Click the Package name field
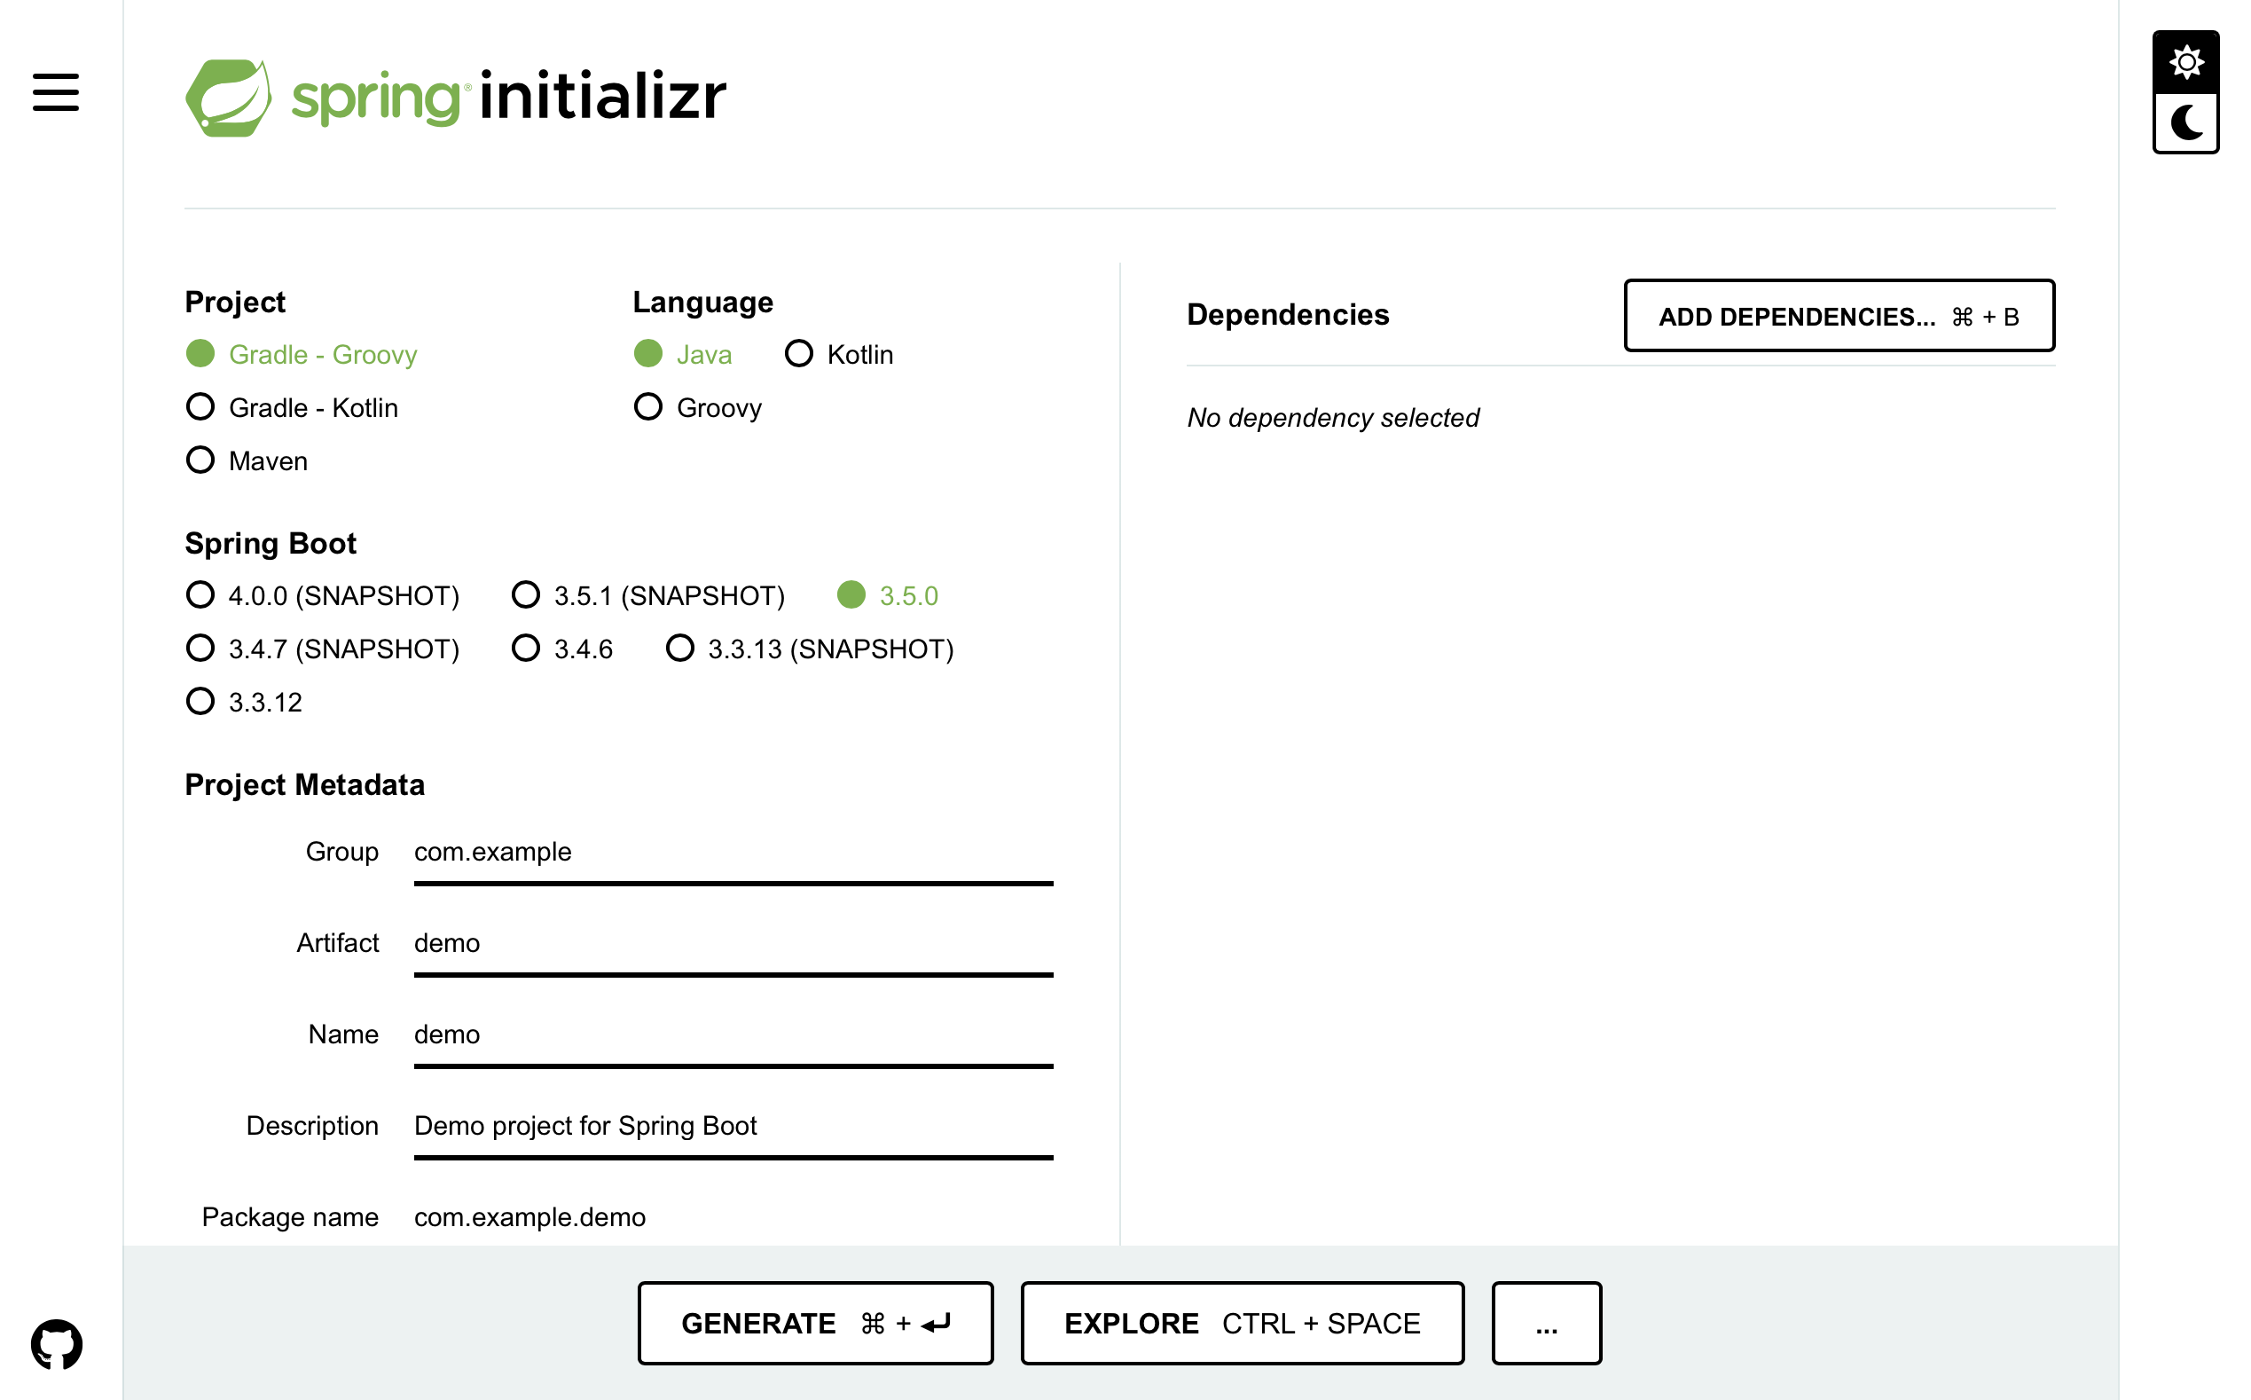The height and width of the screenshot is (1400, 2251). click(x=734, y=1217)
